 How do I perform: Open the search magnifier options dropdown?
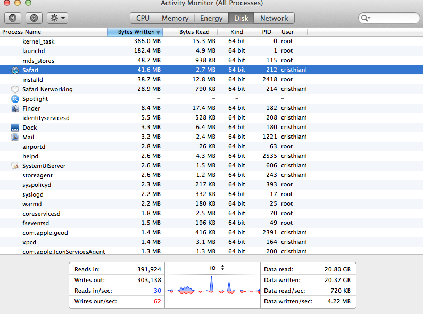tap(366, 18)
